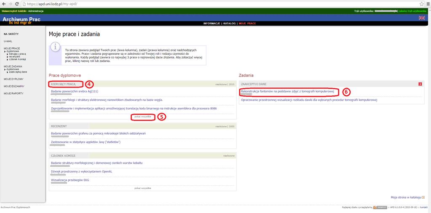Click 'niezłożone | 2005' in Recenzent header
Screen dimensions: 431x213
225,126
